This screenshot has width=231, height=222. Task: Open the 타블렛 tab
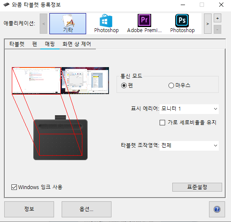tap(17, 44)
